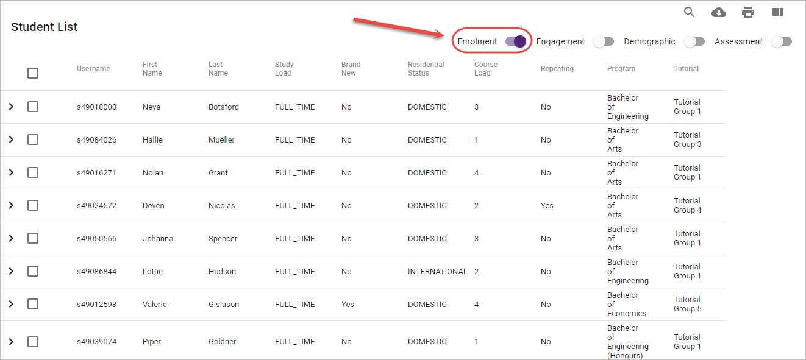This screenshot has width=806, height=360.
Task: Switch on the Assessment toggle
Action: 781,41
